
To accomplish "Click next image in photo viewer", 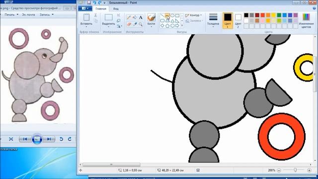I will (49, 139).
